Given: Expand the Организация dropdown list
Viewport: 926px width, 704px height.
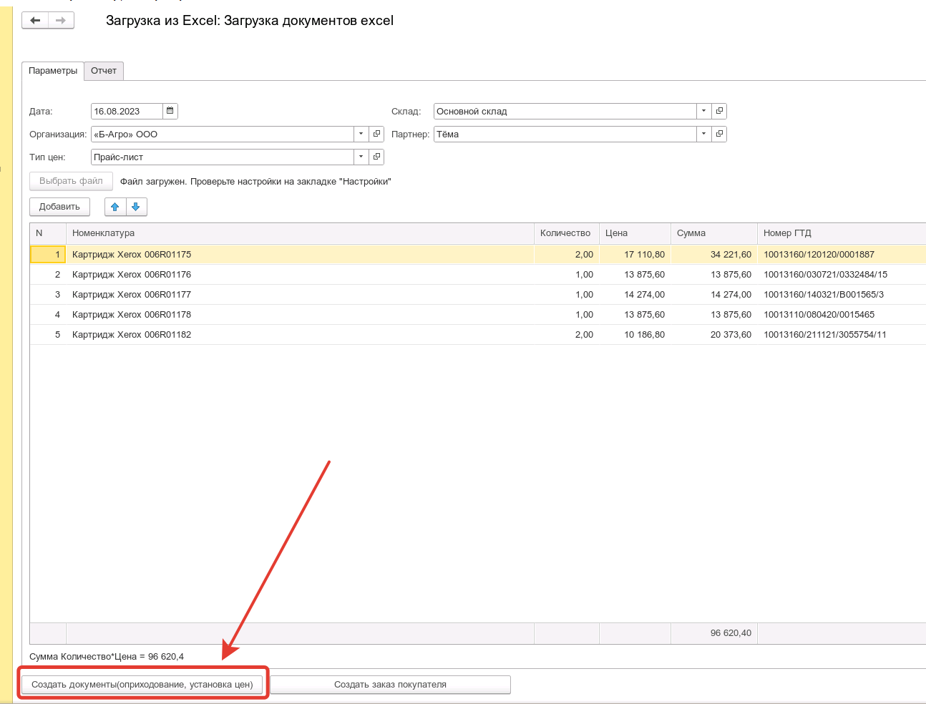Looking at the screenshot, I should click(x=361, y=134).
